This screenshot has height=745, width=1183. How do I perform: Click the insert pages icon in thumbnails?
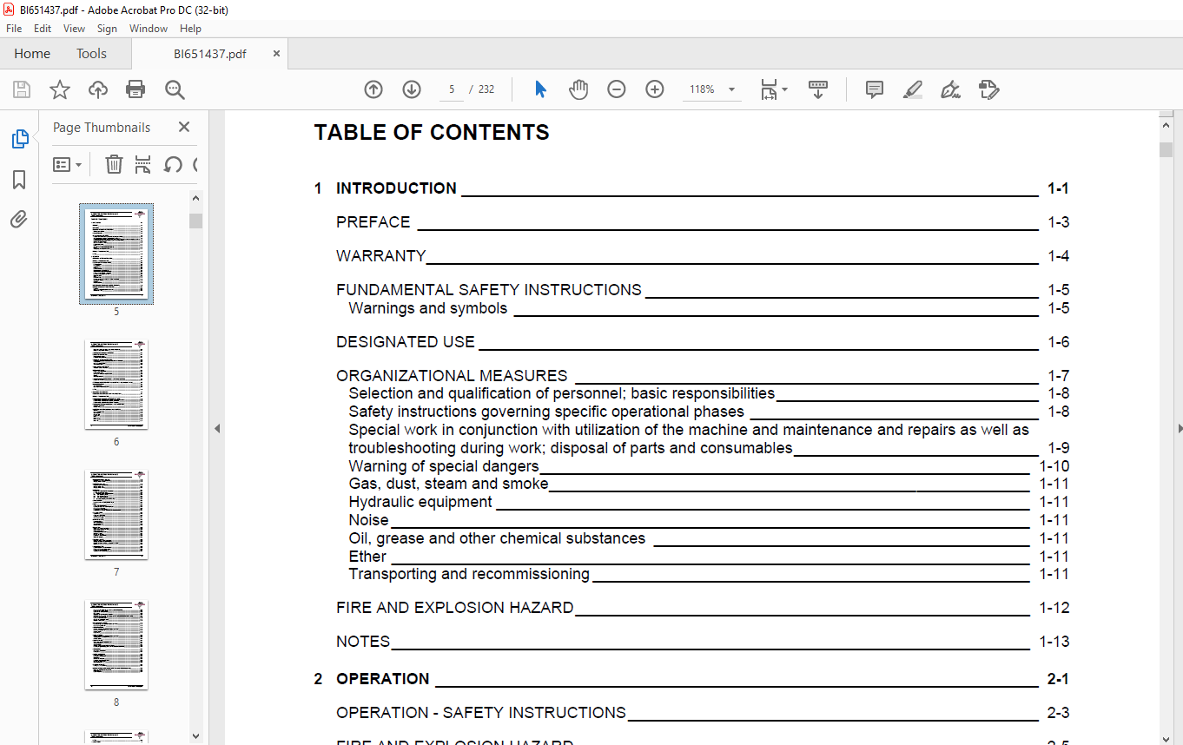[143, 164]
